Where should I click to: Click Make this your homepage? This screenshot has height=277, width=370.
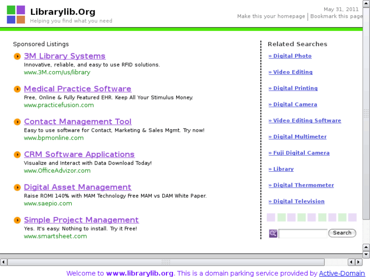tap(271, 16)
